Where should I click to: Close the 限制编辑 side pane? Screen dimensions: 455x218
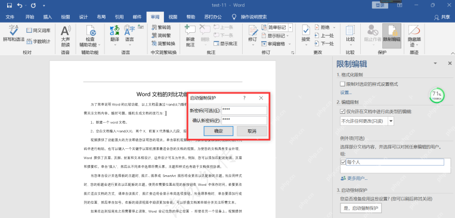pos(450,63)
